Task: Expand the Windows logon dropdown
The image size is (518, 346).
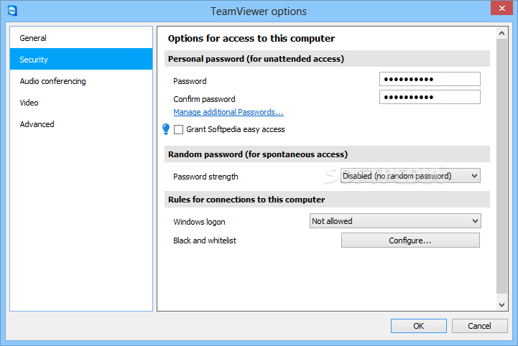Action: (395, 221)
